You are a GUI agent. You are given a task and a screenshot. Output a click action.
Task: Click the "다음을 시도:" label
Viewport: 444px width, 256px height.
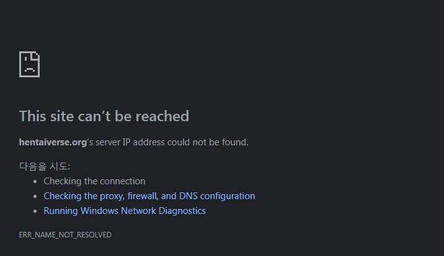[45, 166]
